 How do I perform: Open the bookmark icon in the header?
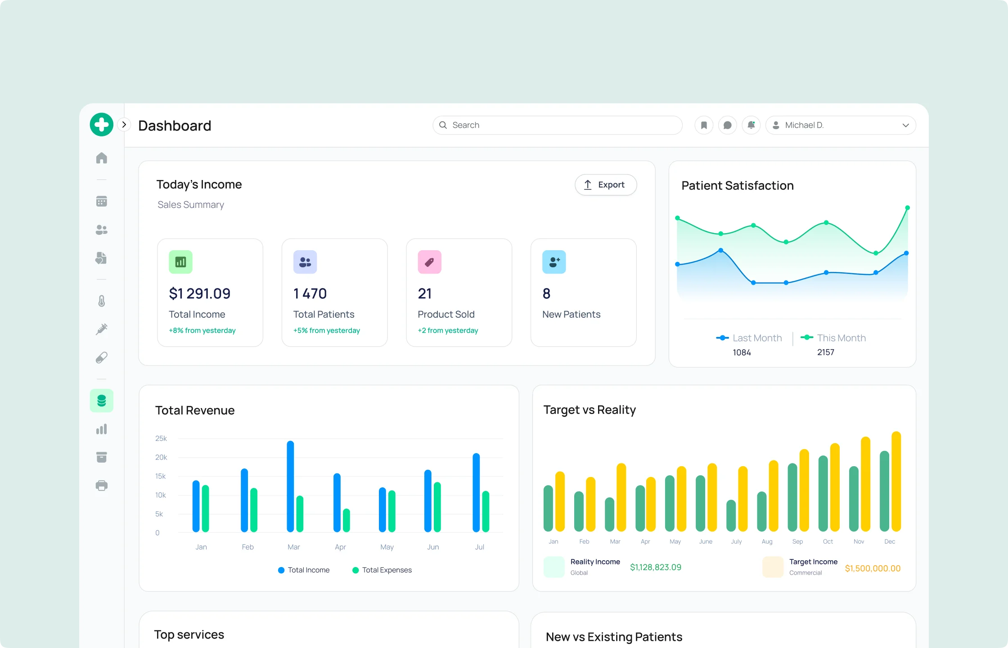pos(704,125)
